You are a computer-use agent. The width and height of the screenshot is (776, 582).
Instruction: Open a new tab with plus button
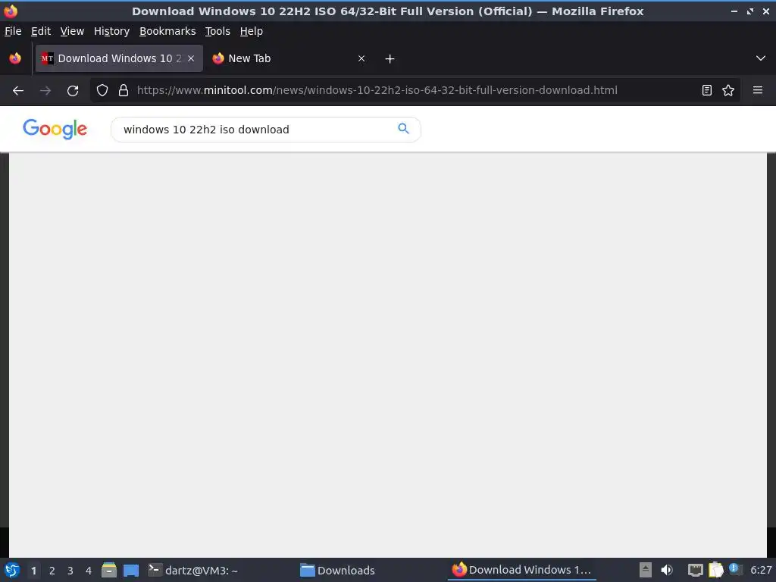pyautogui.click(x=390, y=59)
